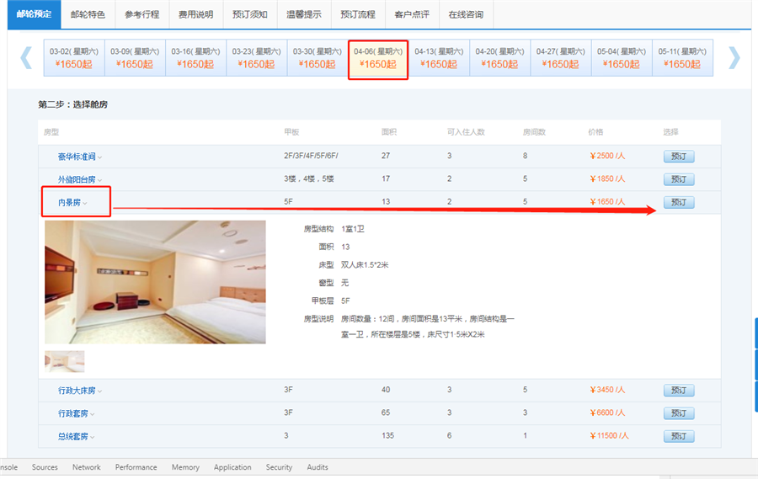Book the 行政大床房 with 预订 button

[x=679, y=390]
